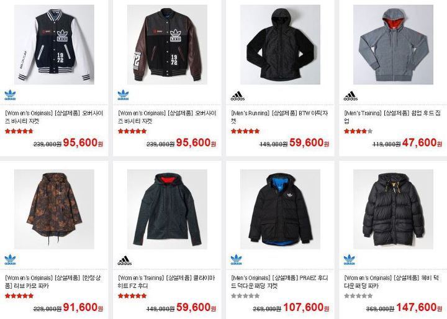Click the Originals trefoil logo under the brown-sleeve varsity jacket
This screenshot has height=319, width=447.
click(x=123, y=95)
